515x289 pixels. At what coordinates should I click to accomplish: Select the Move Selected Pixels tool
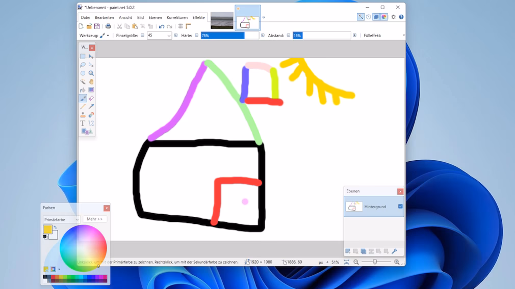[x=91, y=56]
